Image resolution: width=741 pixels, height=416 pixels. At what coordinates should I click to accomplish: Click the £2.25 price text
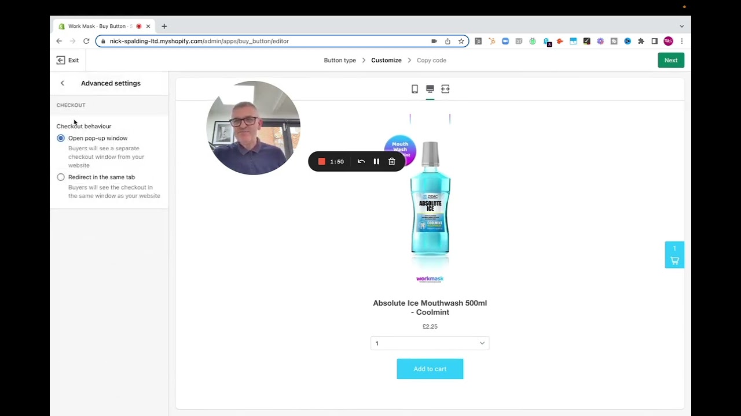coord(430,326)
